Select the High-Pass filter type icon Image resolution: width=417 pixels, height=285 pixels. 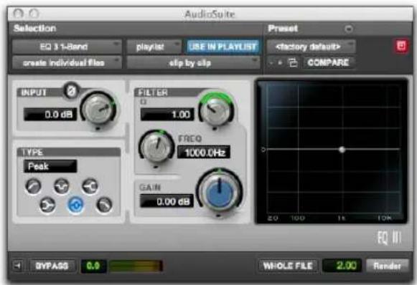click(x=33, y=186)
